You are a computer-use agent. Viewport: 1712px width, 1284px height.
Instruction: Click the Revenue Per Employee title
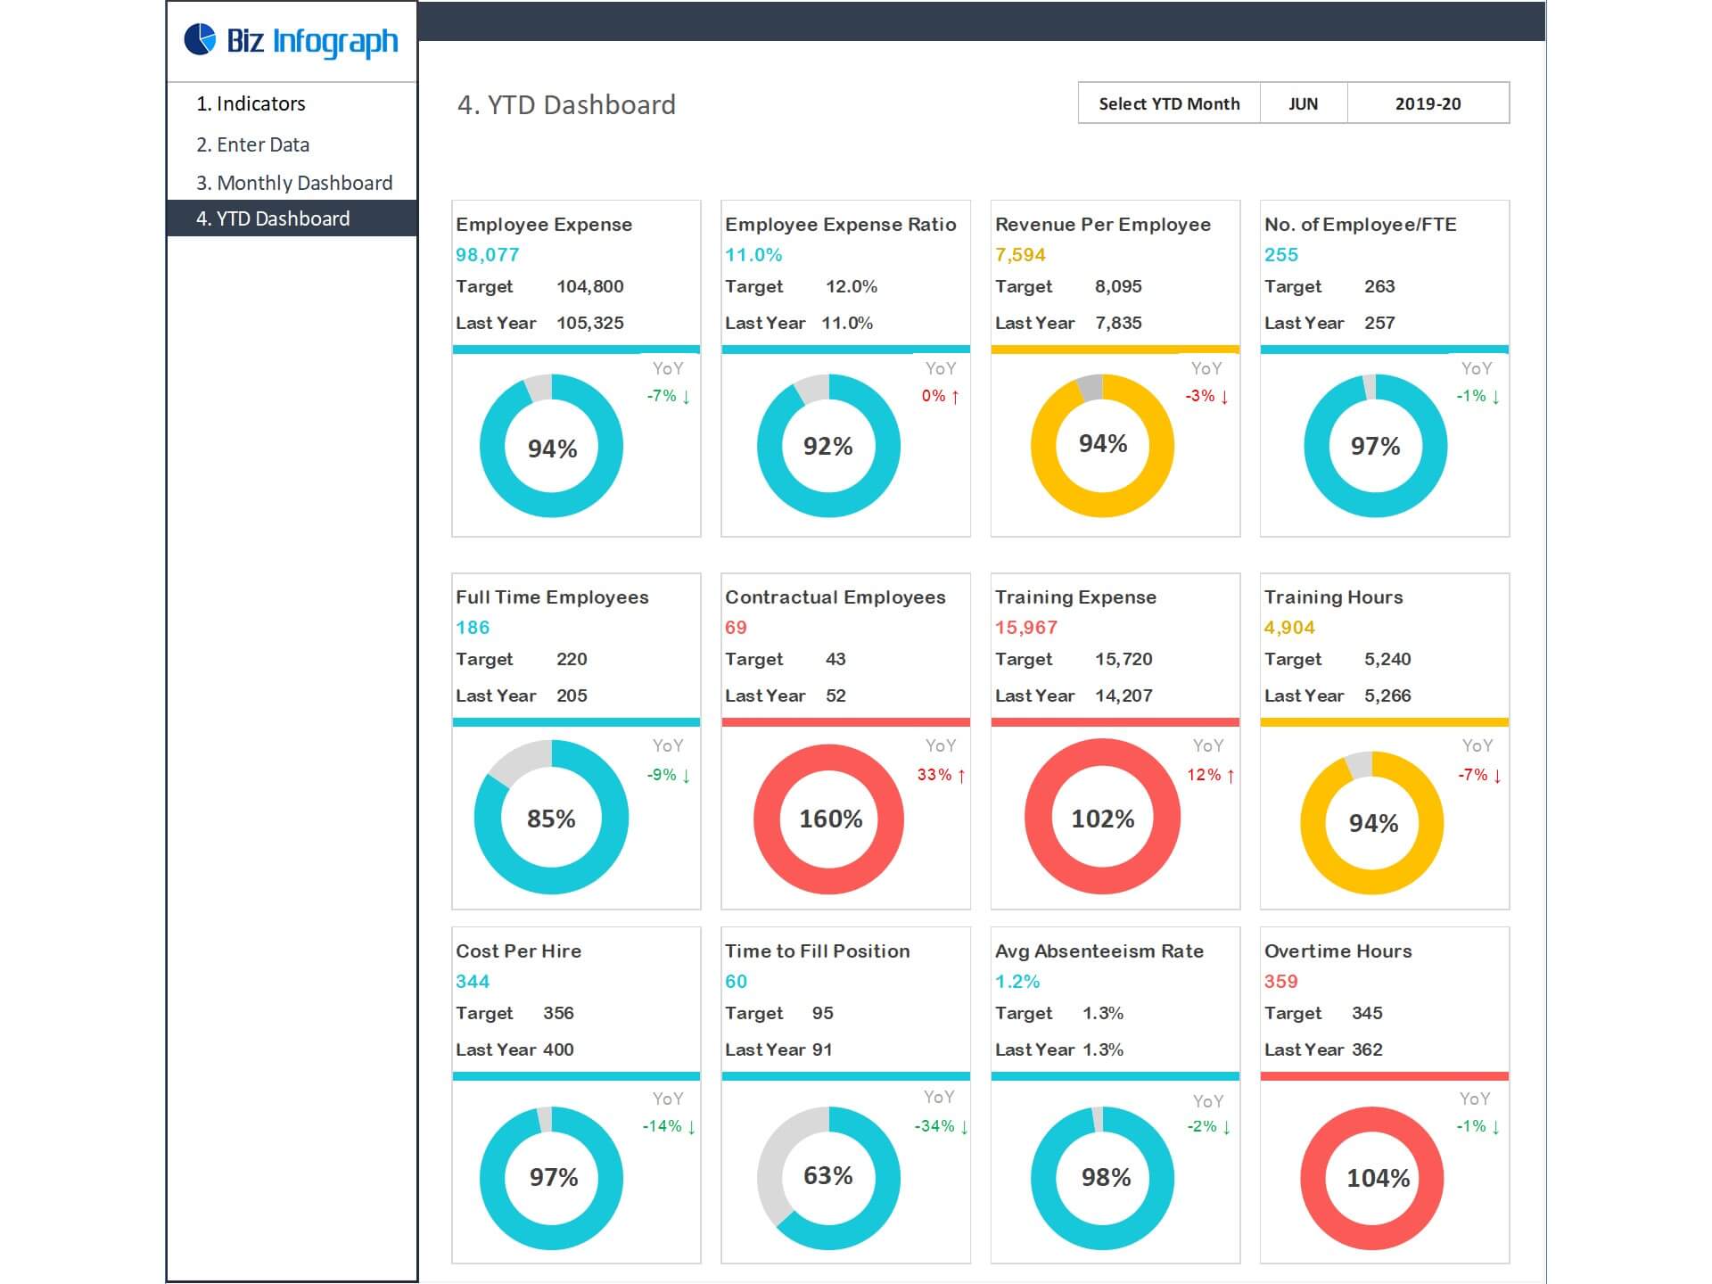coord(1103,225)
